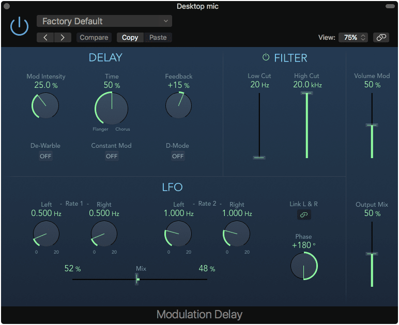Click the Time 50 % value
This screenshot has height=325, width=399.
[x=112, y=85]
